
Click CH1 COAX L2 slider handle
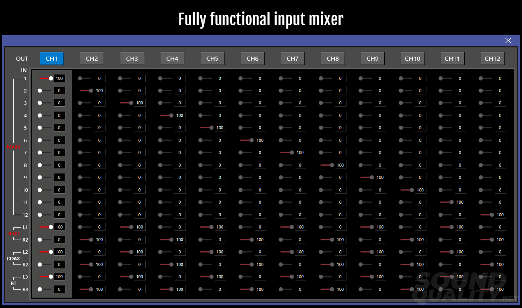[50, 252]
